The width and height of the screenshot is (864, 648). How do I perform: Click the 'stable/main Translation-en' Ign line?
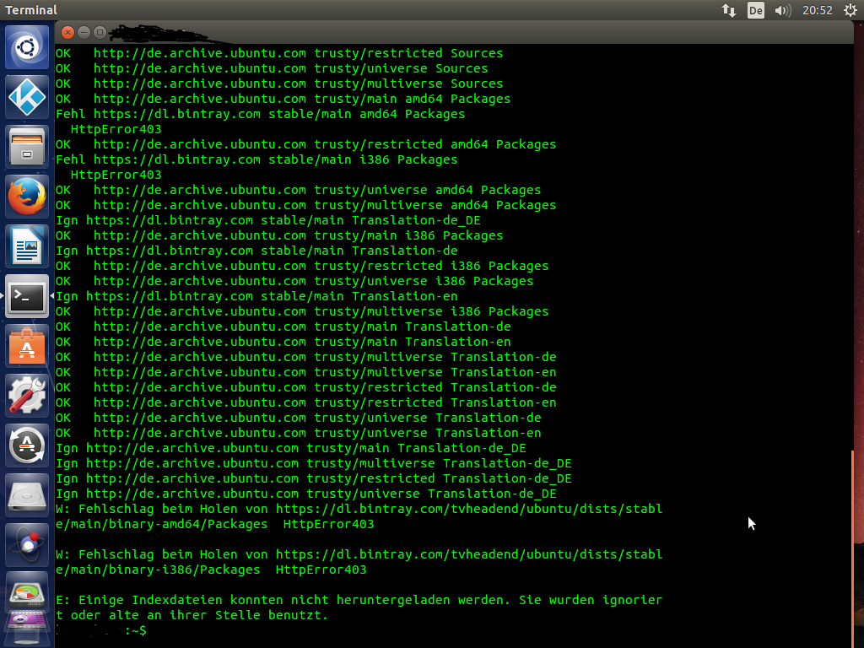point(256,296)
